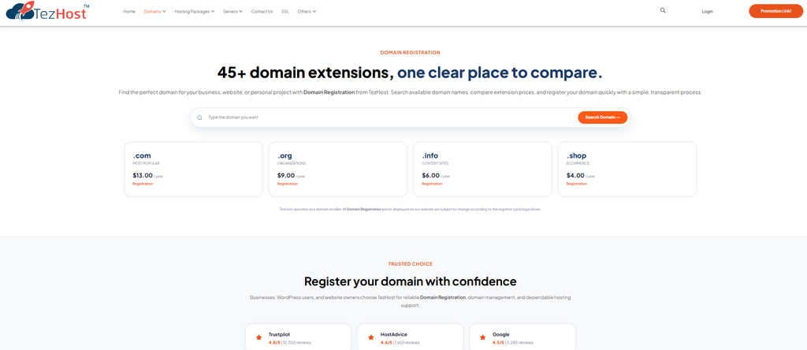Screen dimensions: 807x350
Task: Click the $13.00 price text
Action: (x=143, y=176)
